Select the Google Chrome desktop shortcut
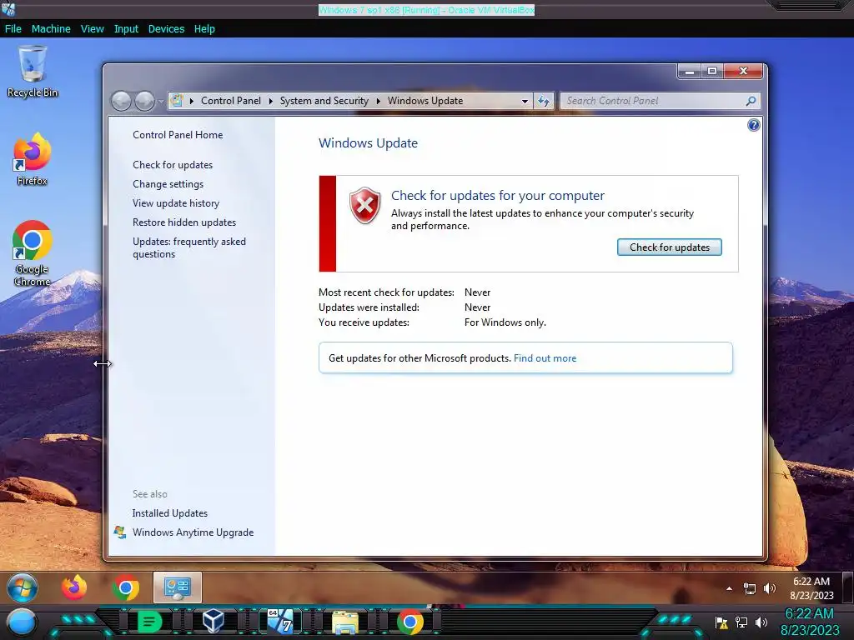The image size is (854, 640). (33, 253)
